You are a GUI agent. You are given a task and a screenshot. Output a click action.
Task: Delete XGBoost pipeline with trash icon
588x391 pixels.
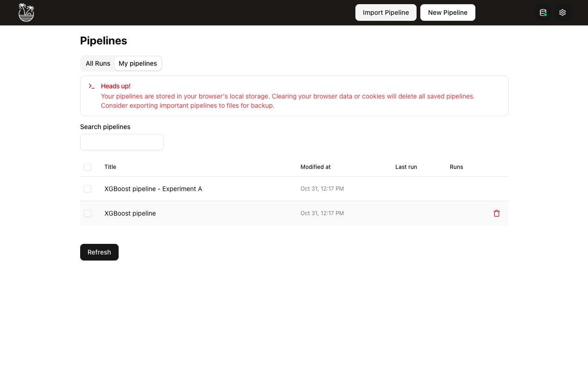(x=497, y=213)
